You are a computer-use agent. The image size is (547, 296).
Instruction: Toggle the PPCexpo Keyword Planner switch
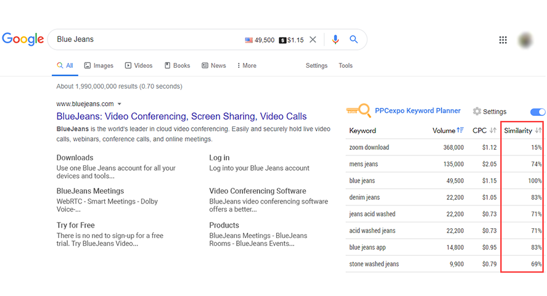click(538, 112)
